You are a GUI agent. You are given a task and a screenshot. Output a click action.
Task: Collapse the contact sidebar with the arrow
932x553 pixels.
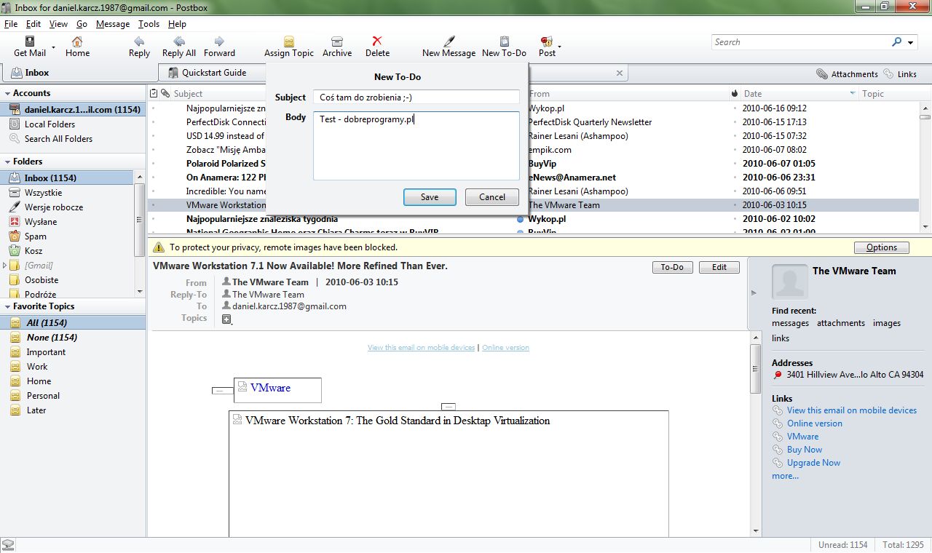click(754, 293)
